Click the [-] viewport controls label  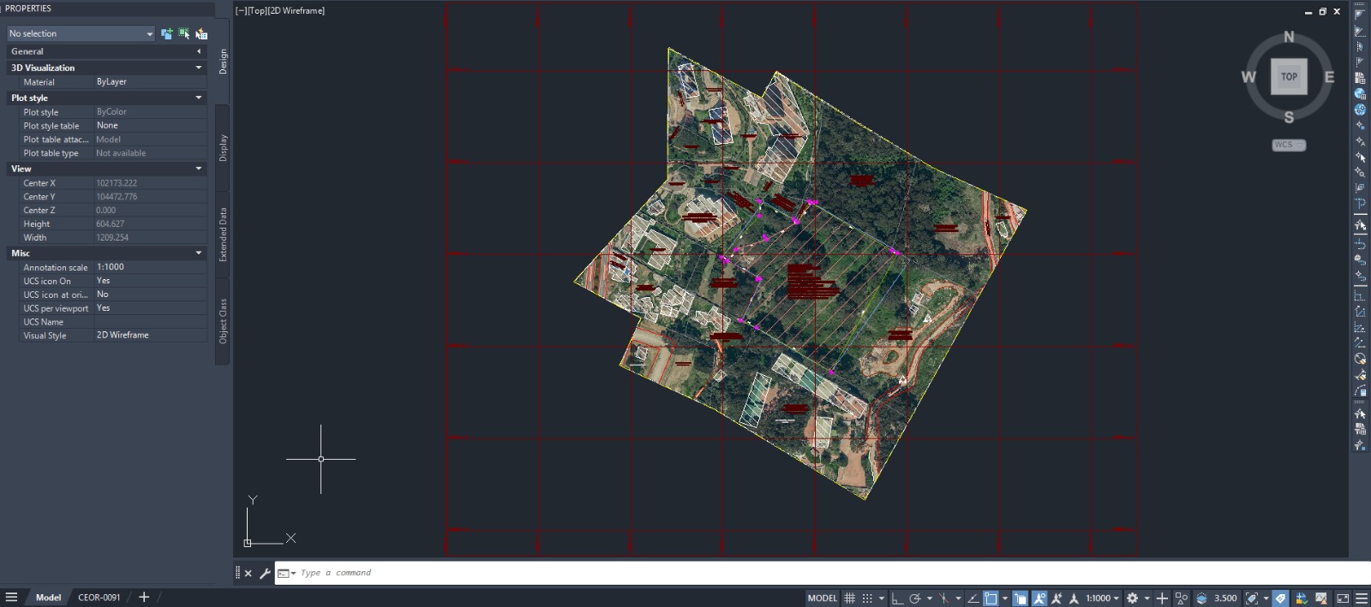pyautogui.click(x=240, y=11)
